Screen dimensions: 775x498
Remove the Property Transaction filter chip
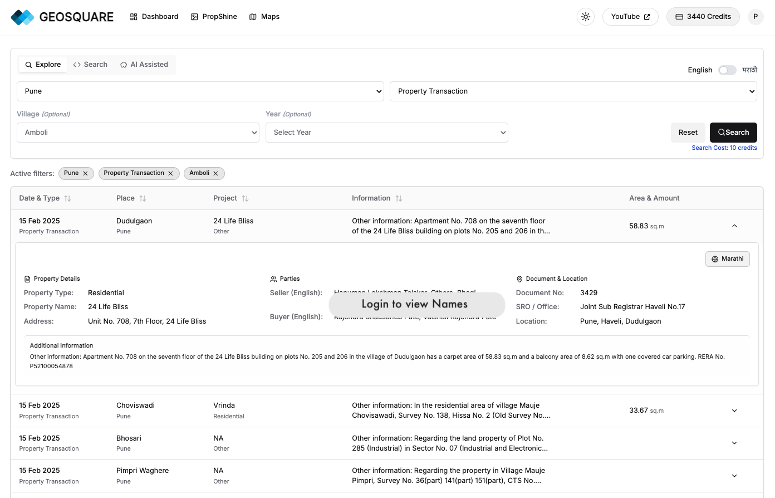170,174
